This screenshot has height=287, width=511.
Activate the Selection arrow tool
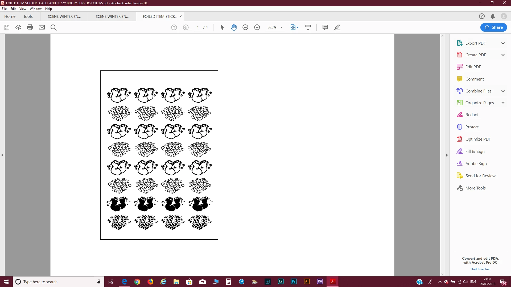(x=222, y=27)
